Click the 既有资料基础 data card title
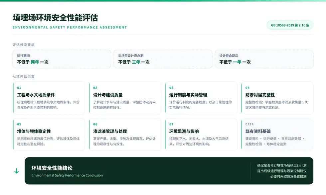 258,131
